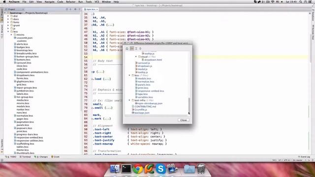Click Git master branch in status bar
The image size is (315, 177).
coord(297,160)
